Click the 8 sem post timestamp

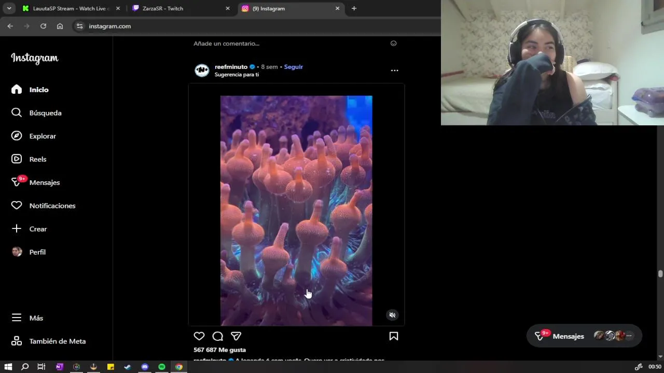[269, 67]
